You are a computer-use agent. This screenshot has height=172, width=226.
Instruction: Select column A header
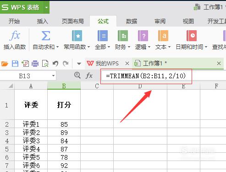click(31, 86)
